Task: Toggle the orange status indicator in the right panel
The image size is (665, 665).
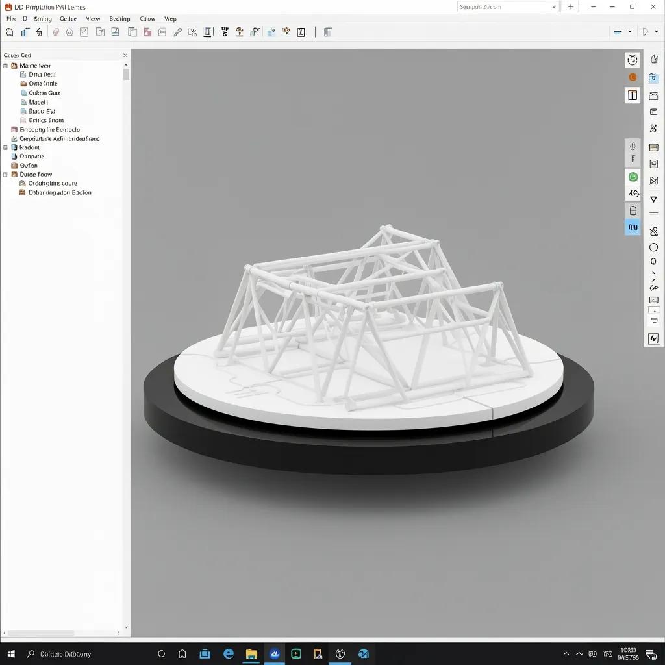Action: tap(633, 77)
